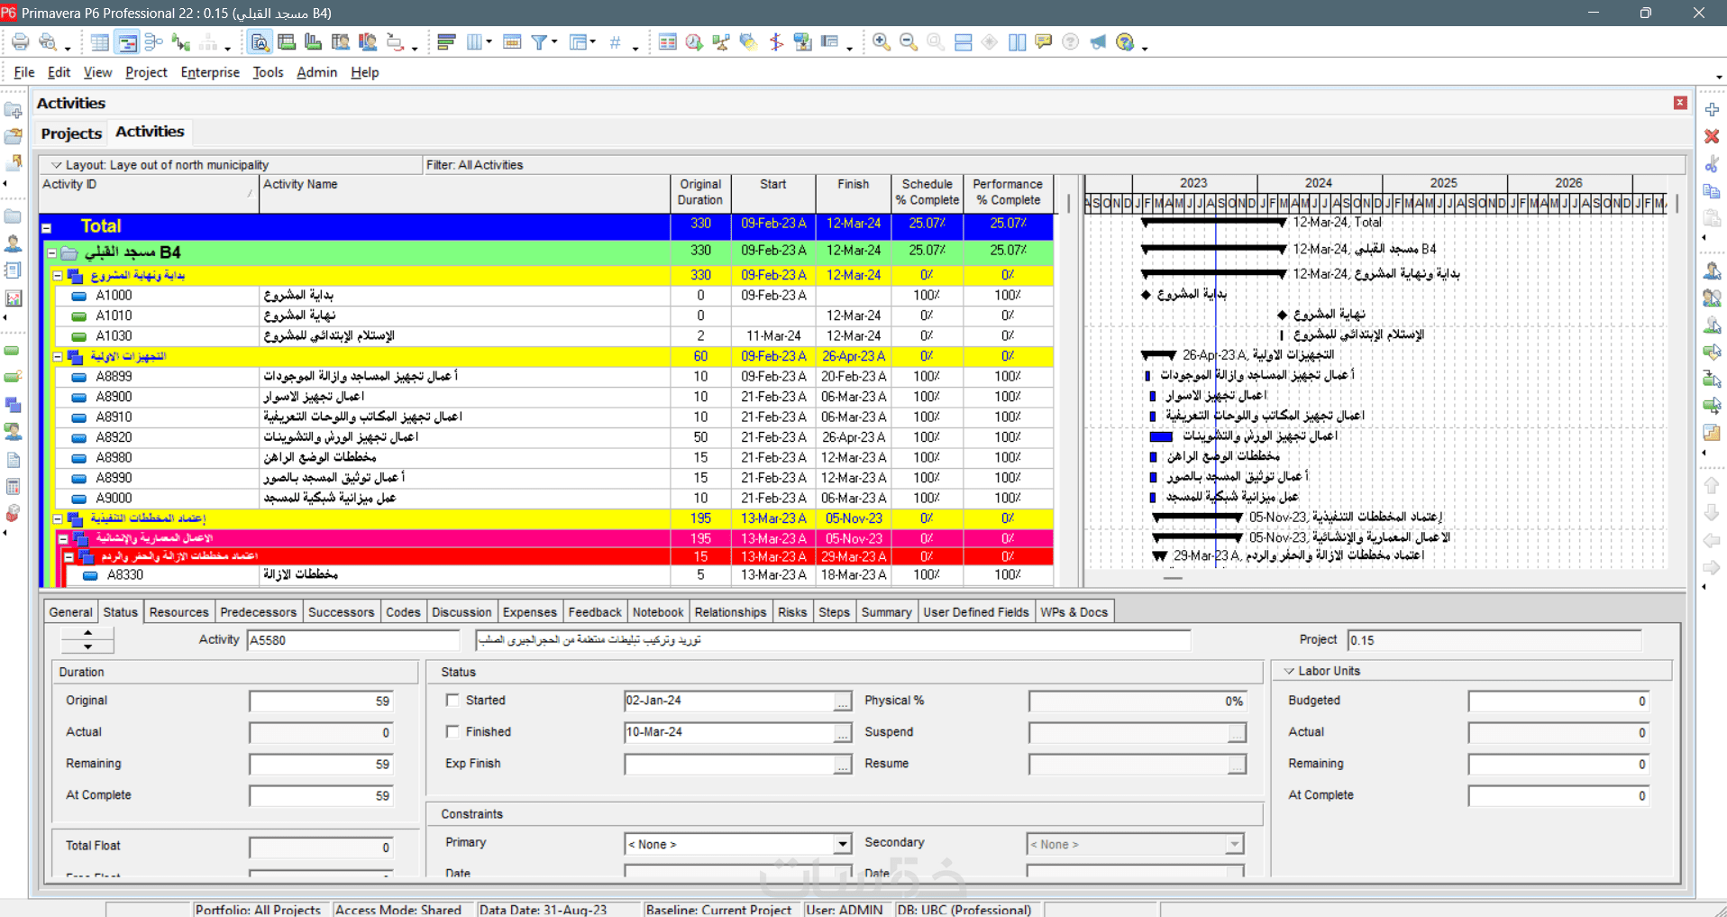Tick the Started checkbox
This screenshot has width=1727, height=917.
point(452,700)
